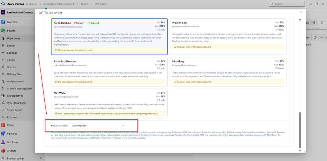327x161 pixels.
Task: Open the Overview hub icon in sidebar
Action: pos(3,22)
